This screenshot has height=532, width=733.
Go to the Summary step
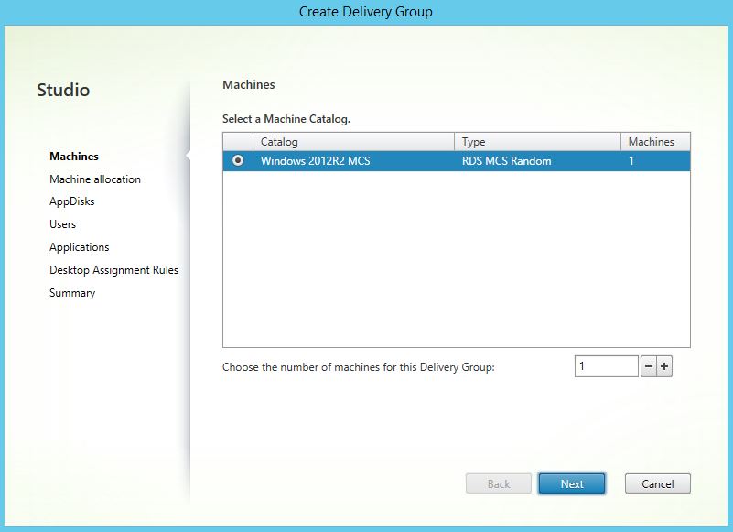click(x=72, y=293)
